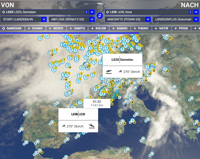Select the VAMTU waypoint

click(x=77, y=28)
